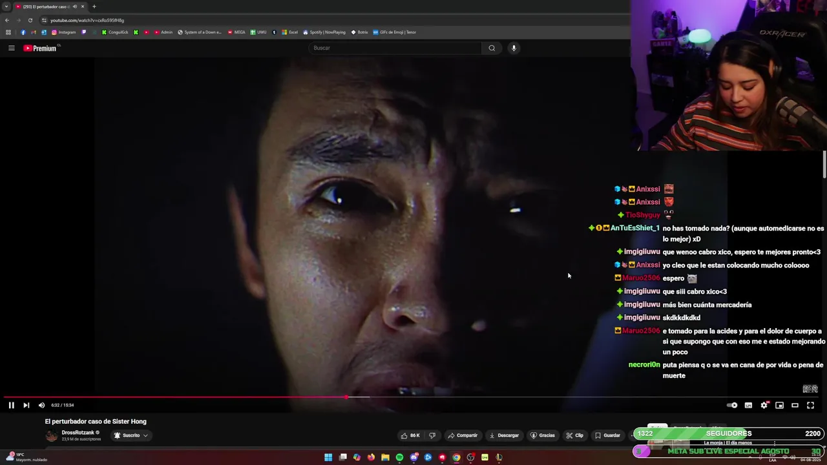
Task: Expand the Suscrito notification dropdown
Action: pos(131,435)
